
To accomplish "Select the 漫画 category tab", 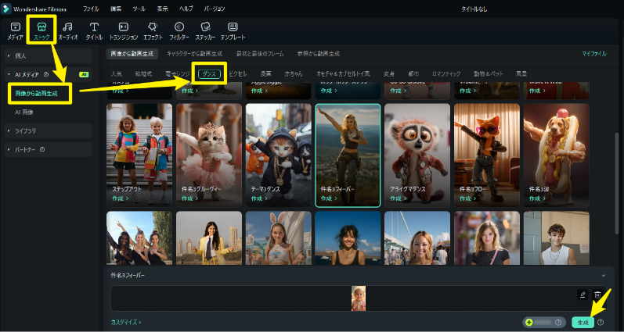I will [x=266, y=74].
